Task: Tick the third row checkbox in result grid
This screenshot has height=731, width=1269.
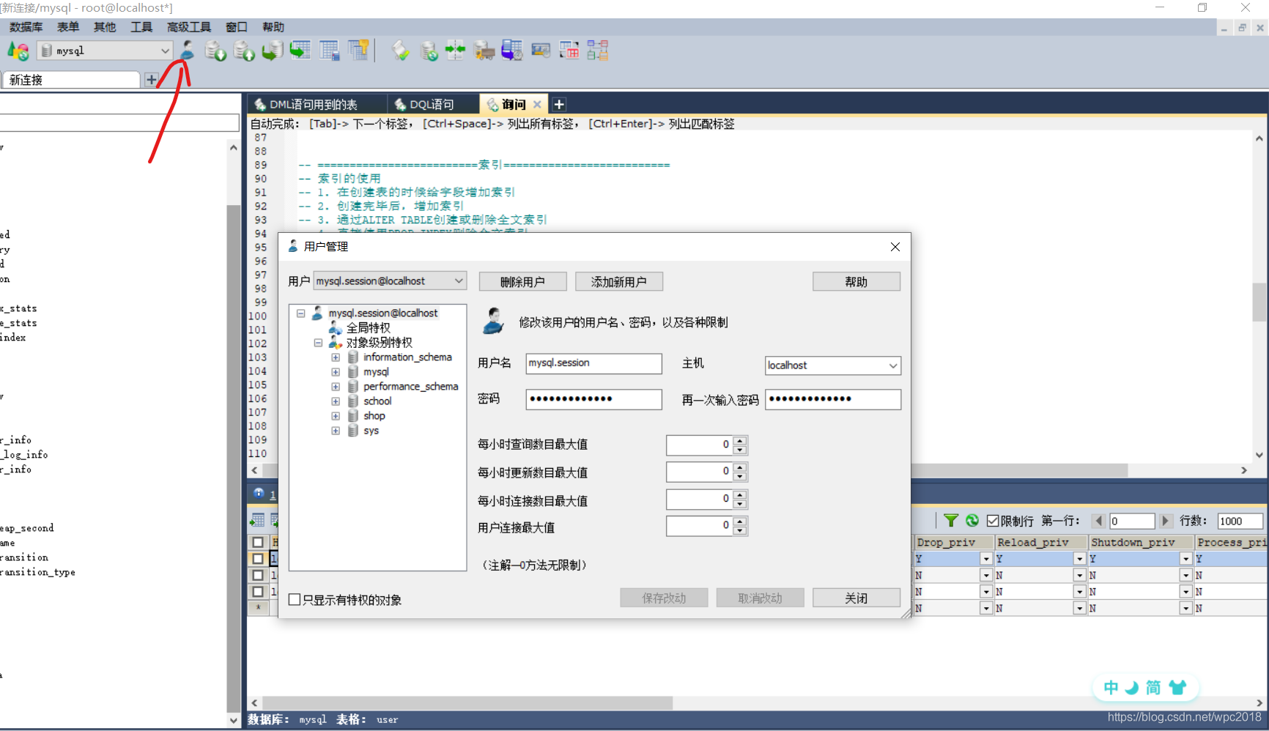Action: pos(258,591)
